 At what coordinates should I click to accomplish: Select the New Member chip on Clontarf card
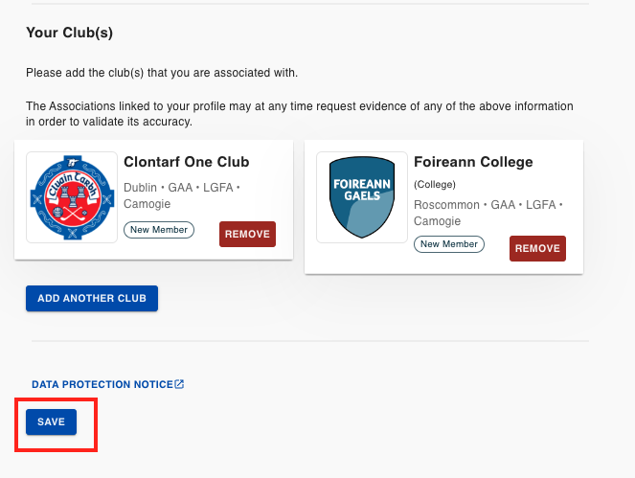pyautogui.click(x=159, y=230)
